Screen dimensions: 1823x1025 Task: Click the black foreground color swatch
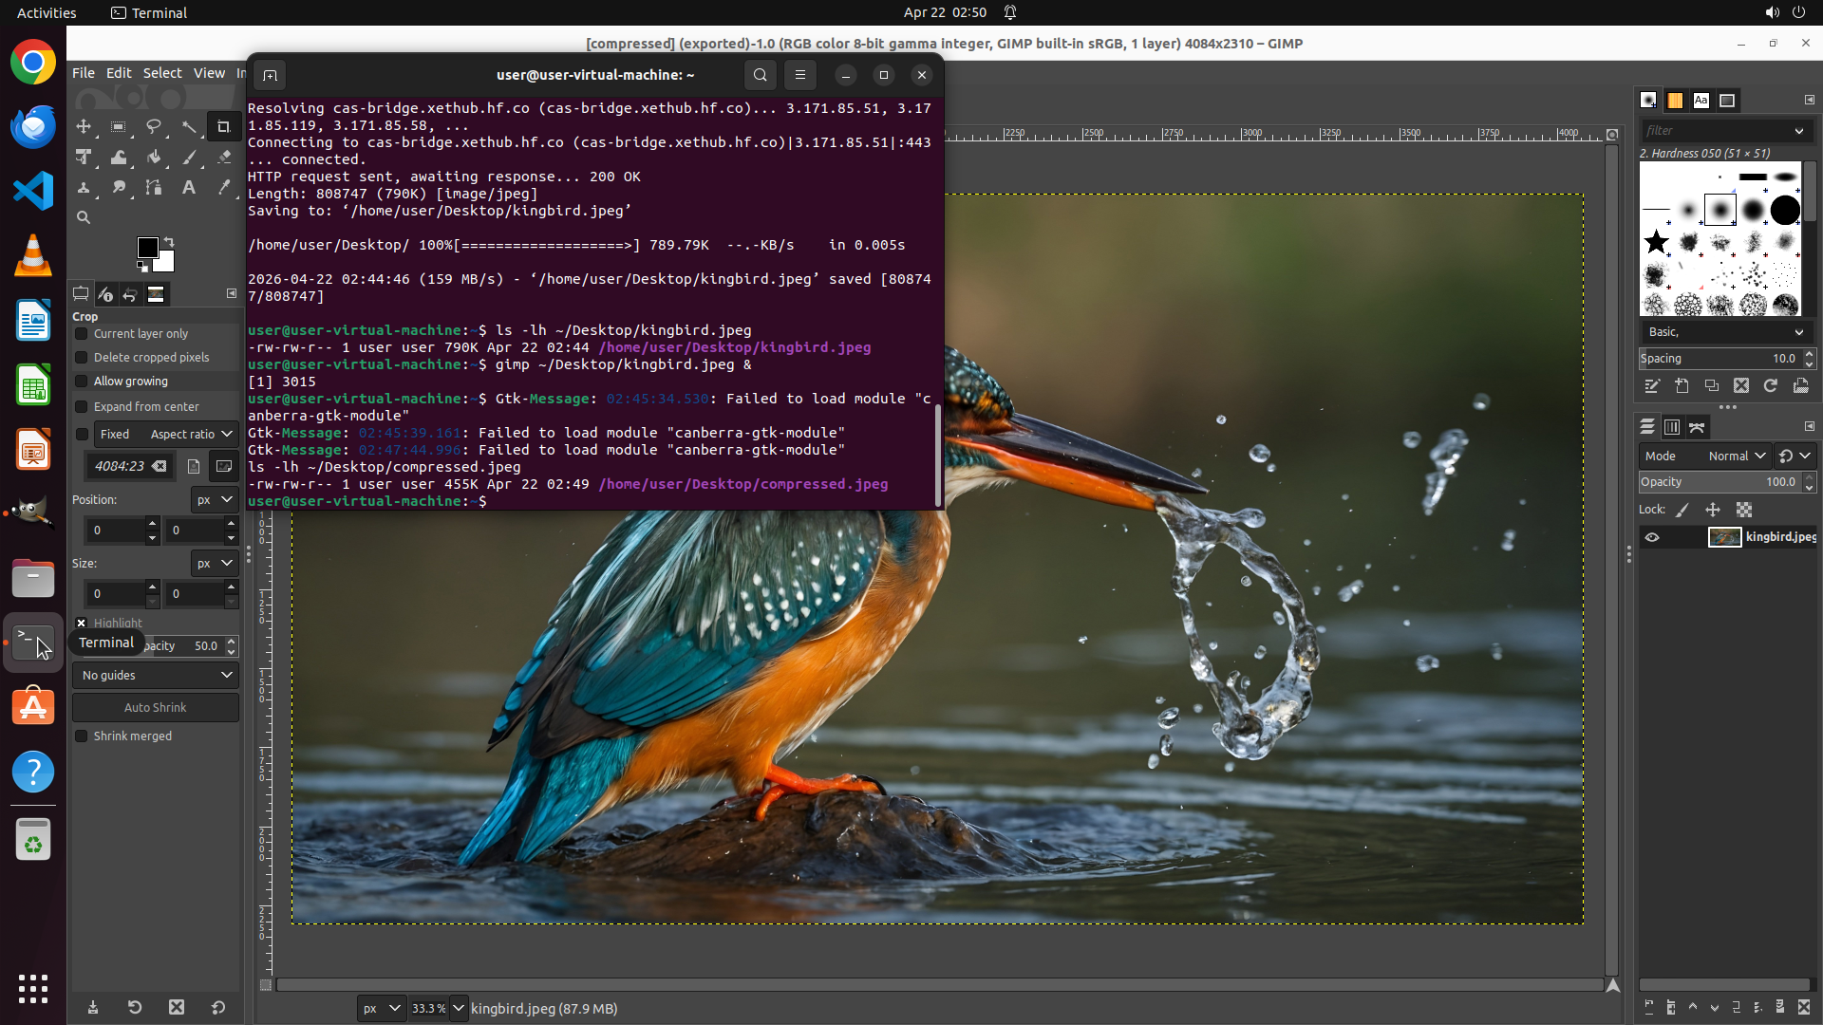click(147, 248)
